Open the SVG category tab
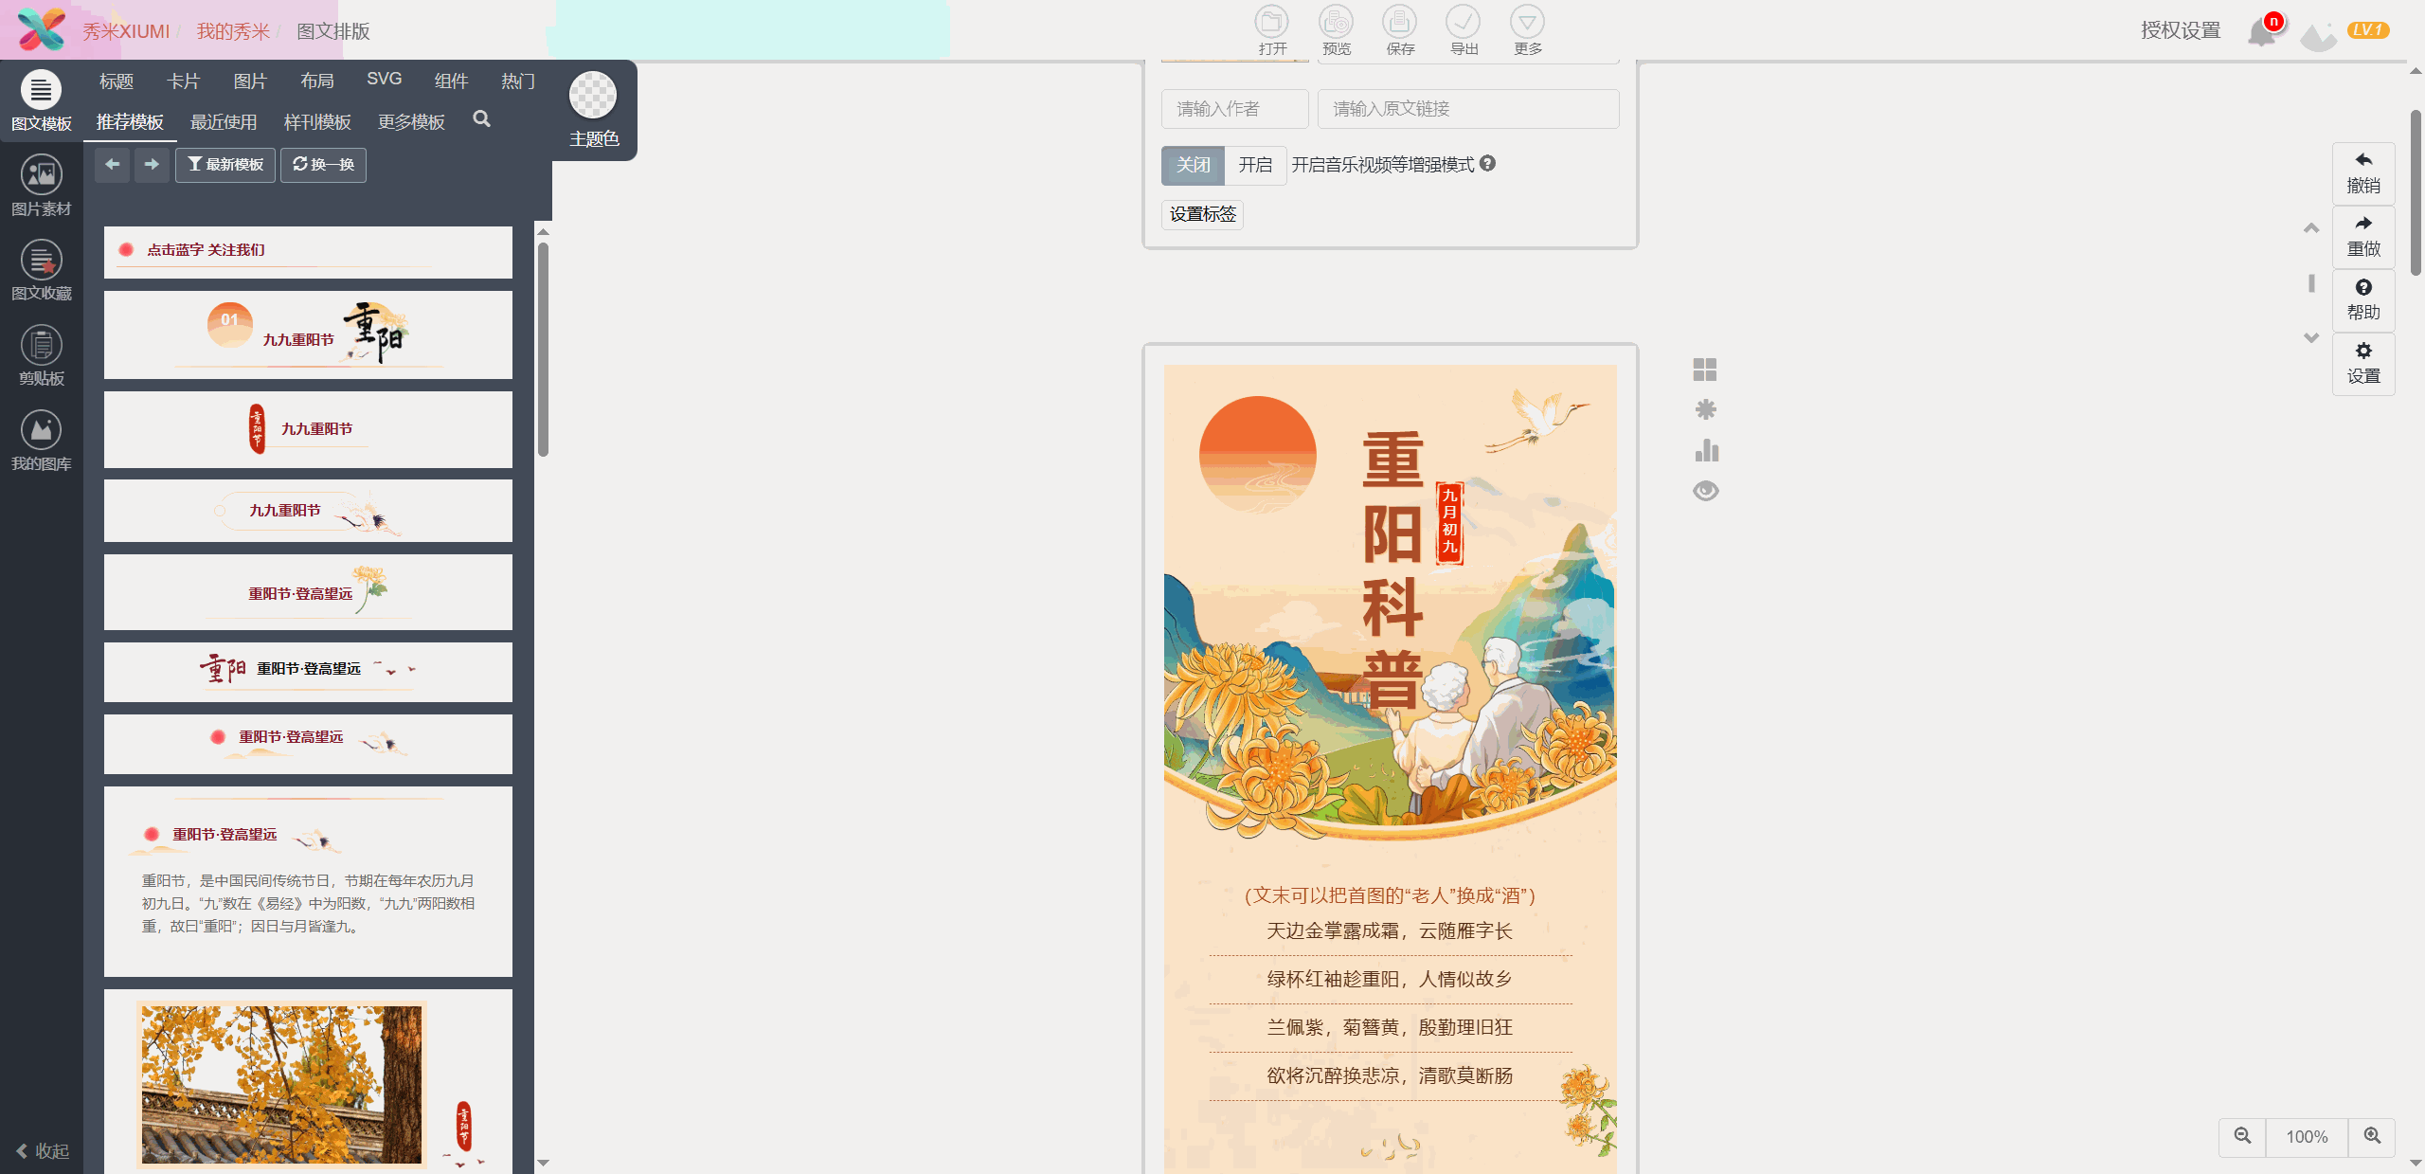This screenshot has width=2425, height=1174. 385,80
